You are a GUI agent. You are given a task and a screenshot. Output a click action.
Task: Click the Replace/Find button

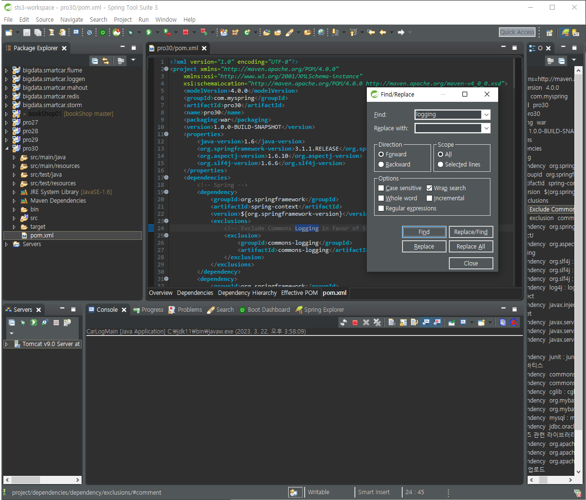[471, 232]
